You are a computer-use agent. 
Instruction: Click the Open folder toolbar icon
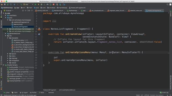[2, 5]
